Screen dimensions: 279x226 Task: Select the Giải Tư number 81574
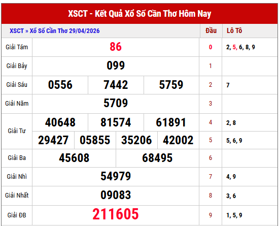116,122
